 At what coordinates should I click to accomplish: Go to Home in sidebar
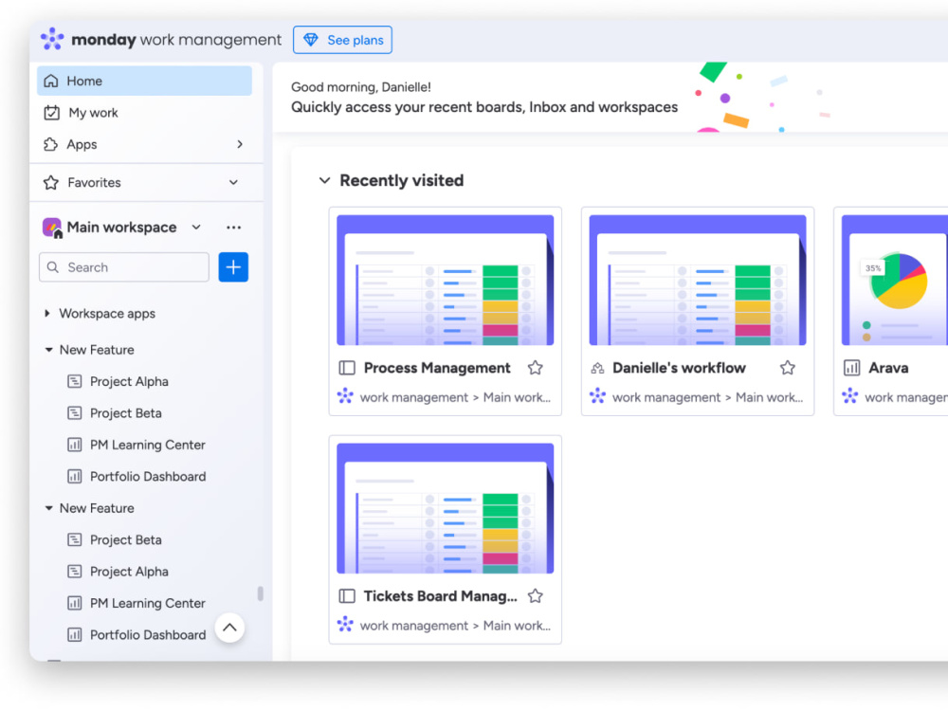(144, 81)
